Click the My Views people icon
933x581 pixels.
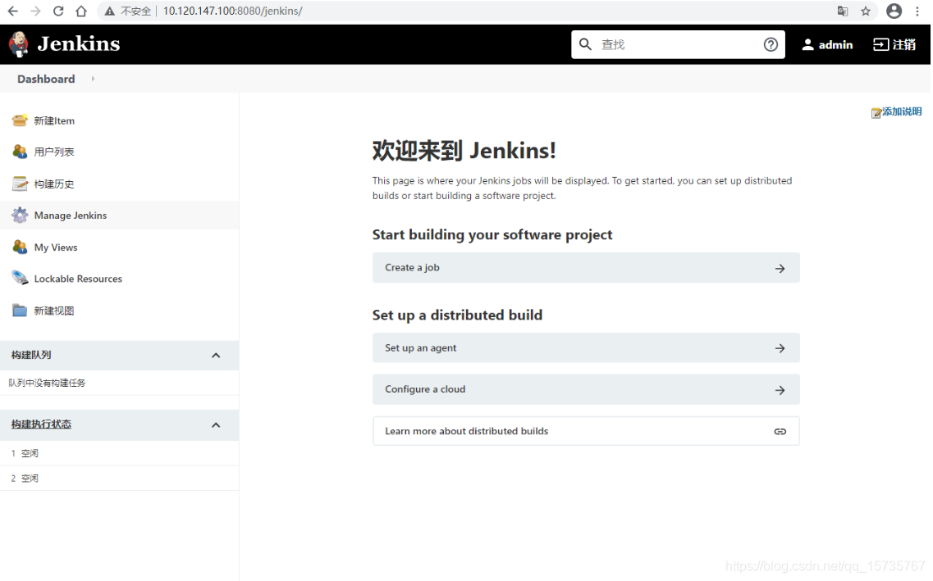20,247
